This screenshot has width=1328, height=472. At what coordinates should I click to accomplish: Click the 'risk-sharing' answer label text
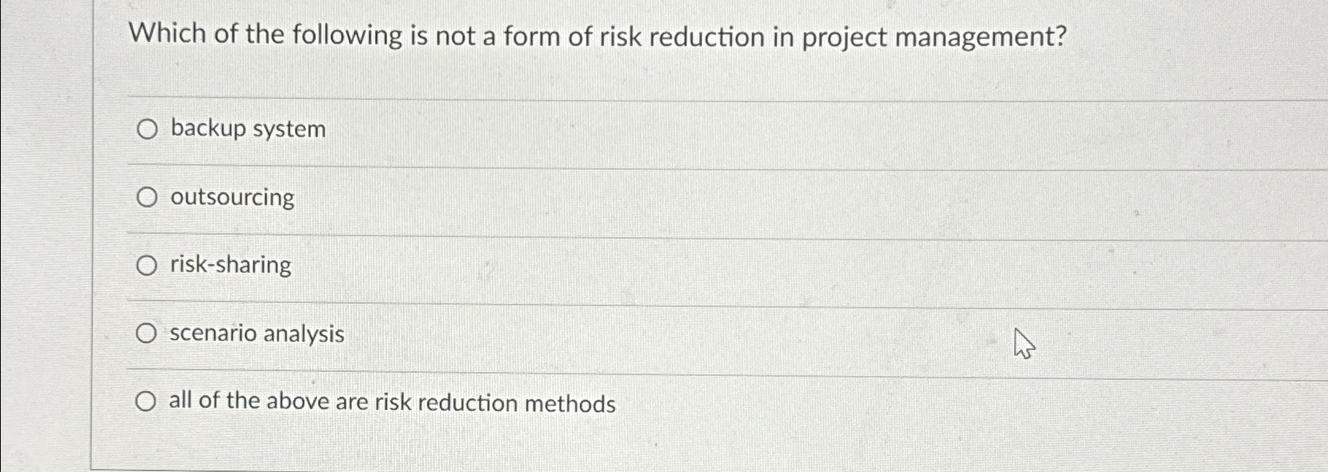pos(230,264)
